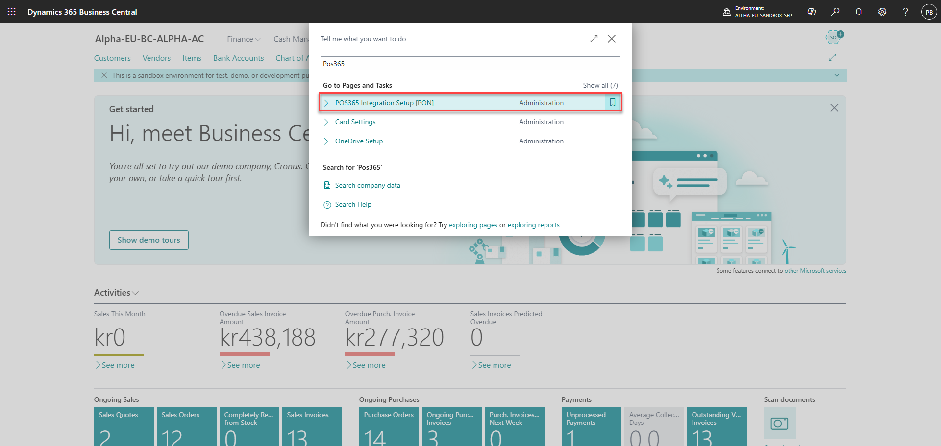See more under Overdue Purch. Invoice Amount
The image size is (941, 446).
(366, 365)
